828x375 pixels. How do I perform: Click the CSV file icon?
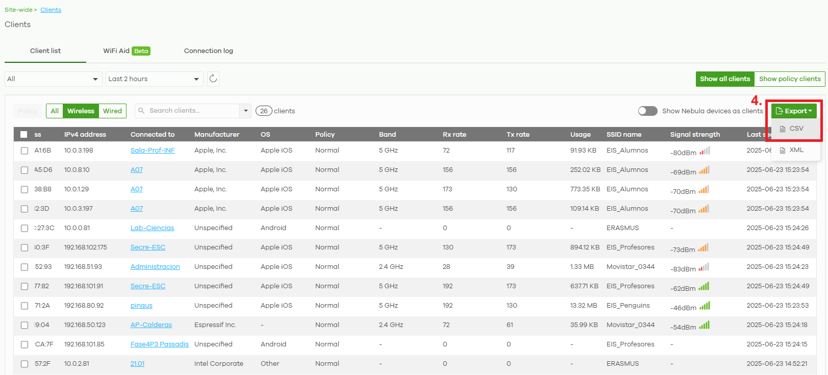point(783,129)
